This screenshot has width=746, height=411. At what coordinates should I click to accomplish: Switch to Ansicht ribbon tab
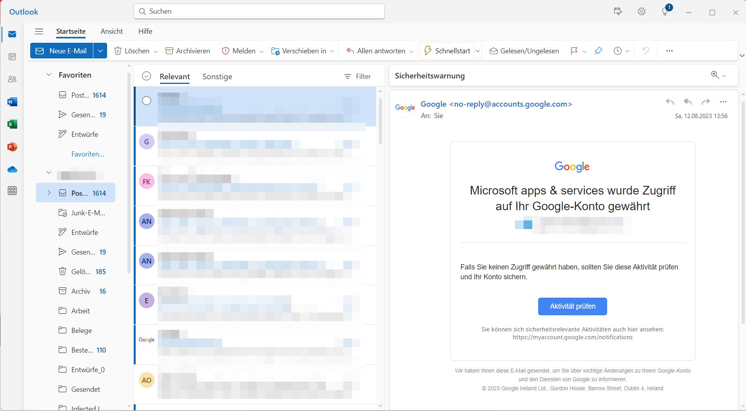coord(112,31)
